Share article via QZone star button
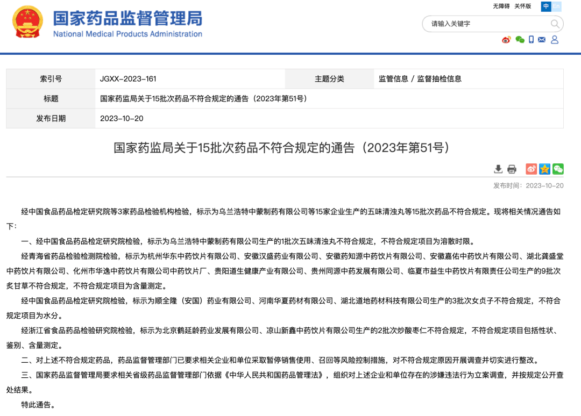 [x=544, y=169]
